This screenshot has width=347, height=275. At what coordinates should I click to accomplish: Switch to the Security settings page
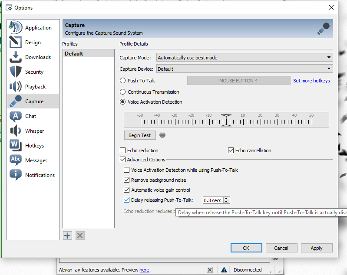33,72
